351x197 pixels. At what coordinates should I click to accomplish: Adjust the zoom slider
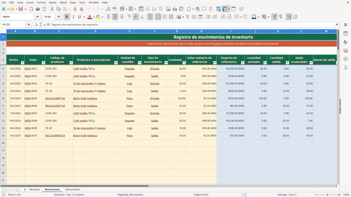tap(328, 195)
